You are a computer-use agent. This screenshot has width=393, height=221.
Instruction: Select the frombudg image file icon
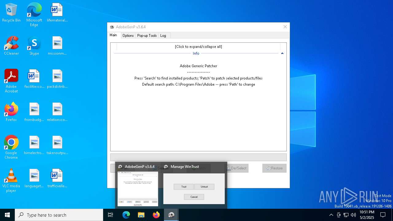(x=34, y=112)
